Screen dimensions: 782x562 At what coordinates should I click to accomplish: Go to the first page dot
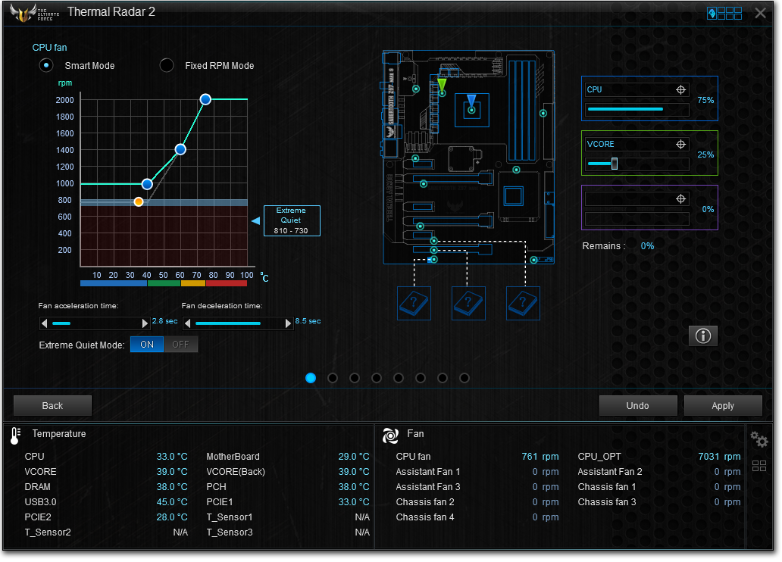[x=311, y=378]
